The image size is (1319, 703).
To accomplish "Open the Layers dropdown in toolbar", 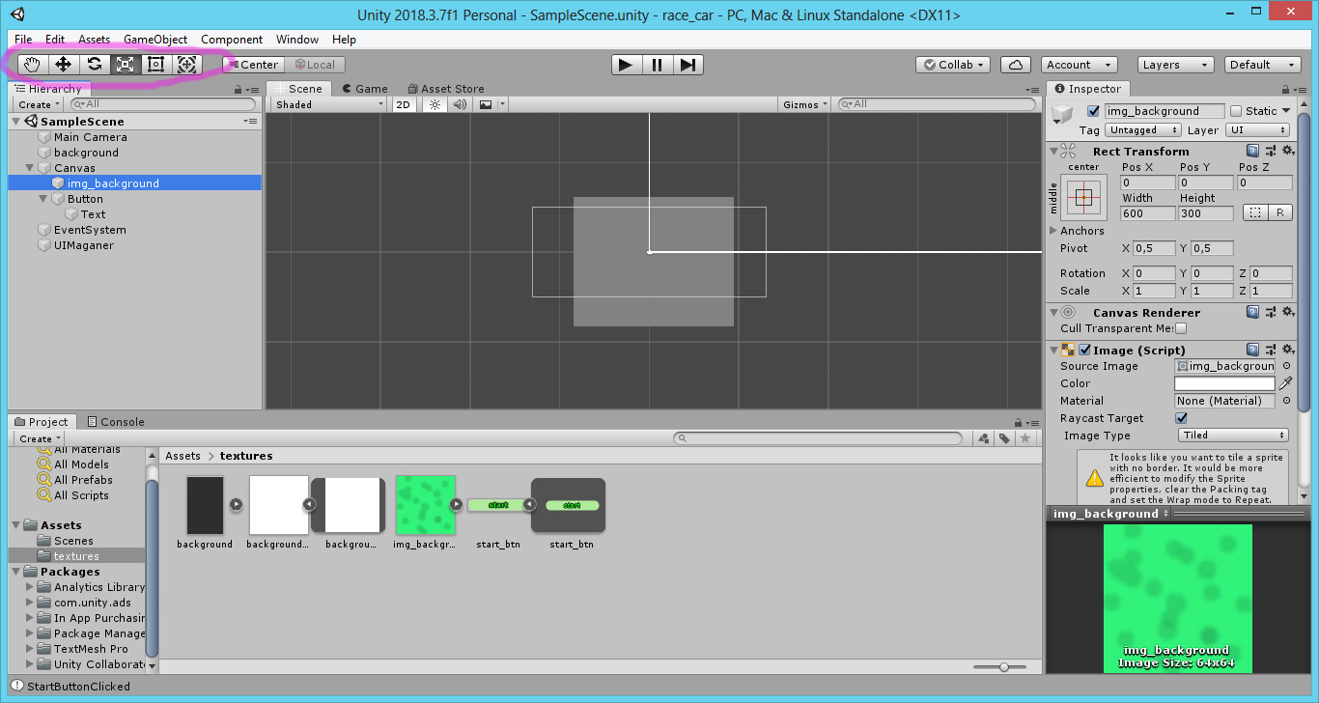I will tap(1175, 65).
